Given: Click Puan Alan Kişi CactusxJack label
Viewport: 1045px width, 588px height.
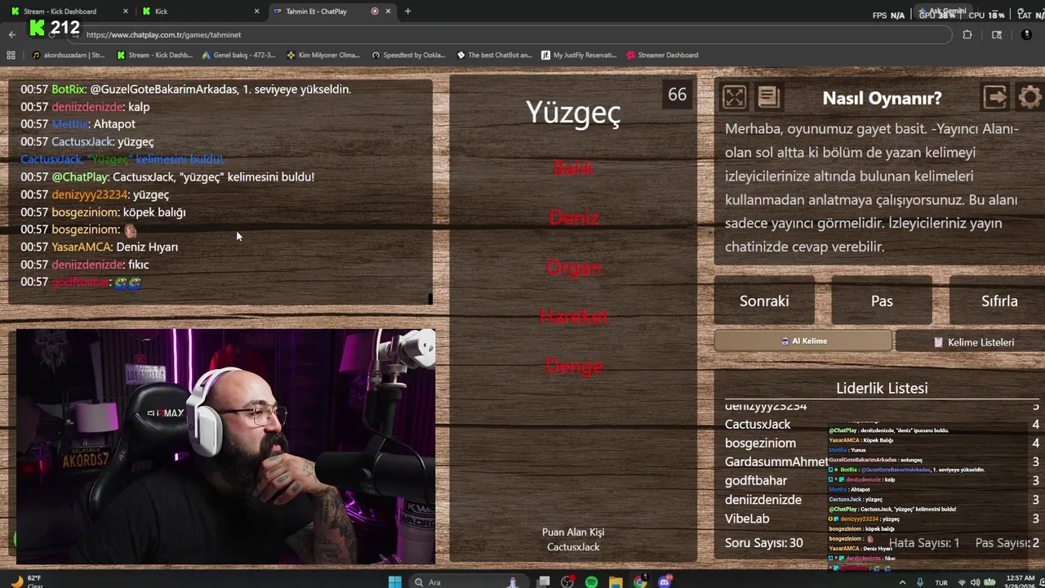Looking at the screenshot, I should click(573, 539).
